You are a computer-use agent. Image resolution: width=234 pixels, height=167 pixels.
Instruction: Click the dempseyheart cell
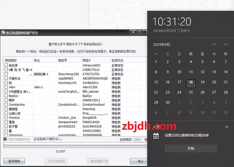[x=68, y=122]
